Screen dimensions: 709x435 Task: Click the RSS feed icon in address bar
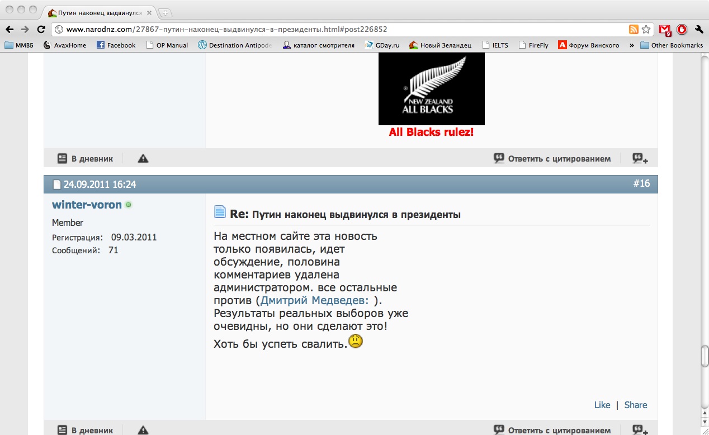point(634,29)
